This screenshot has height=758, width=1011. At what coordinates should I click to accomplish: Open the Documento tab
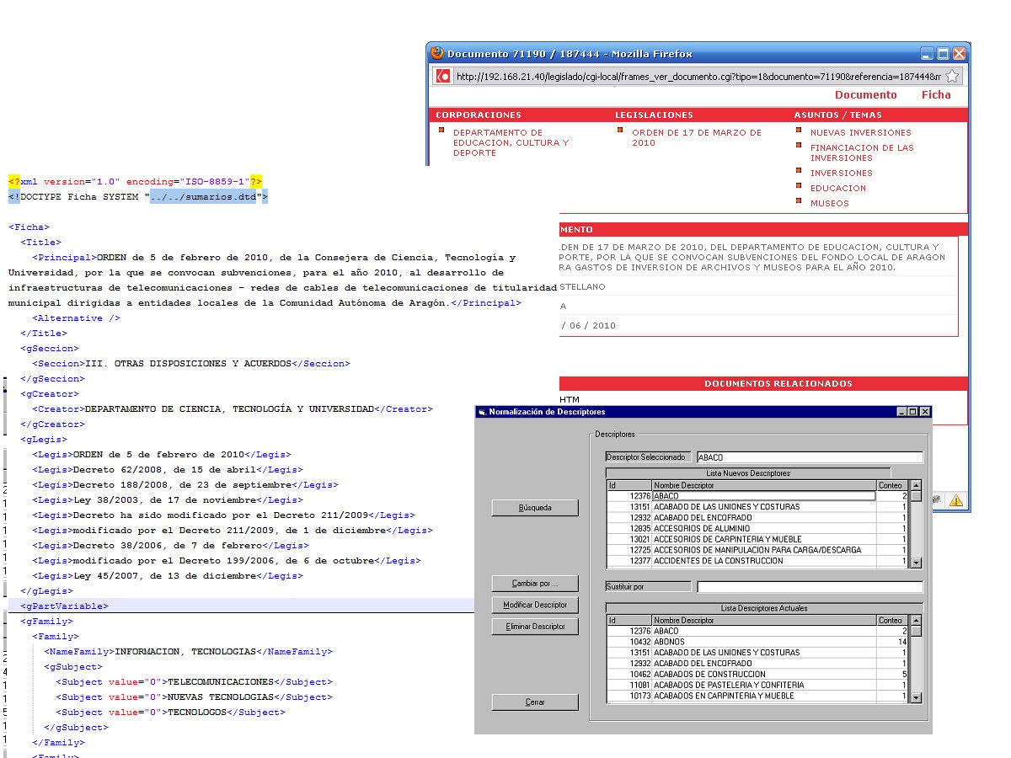click(865, 95)
